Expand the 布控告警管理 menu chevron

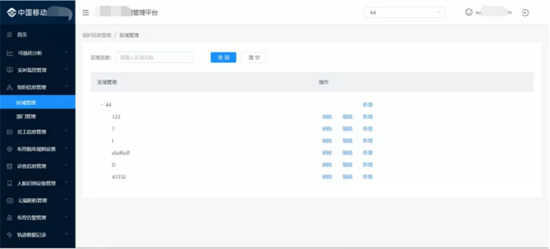tap(67, 217)
